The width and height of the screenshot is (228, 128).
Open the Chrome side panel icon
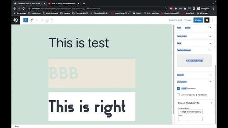194,9
